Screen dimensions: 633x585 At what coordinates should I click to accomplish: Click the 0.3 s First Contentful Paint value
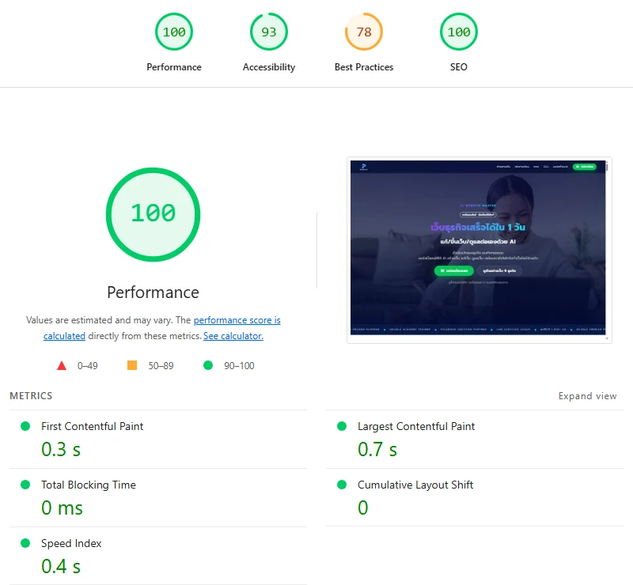(x=61, y=450)
